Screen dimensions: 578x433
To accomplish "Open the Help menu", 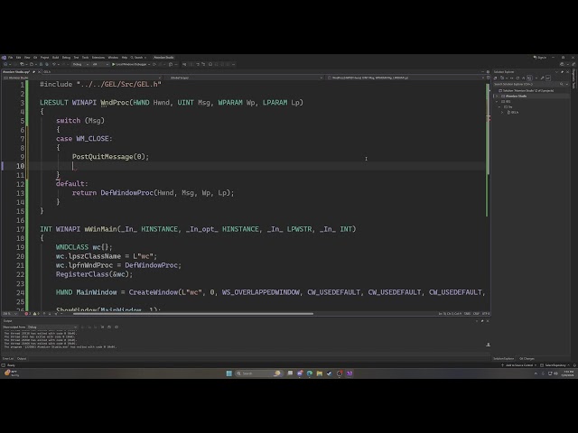I will [x=125, y=58].
